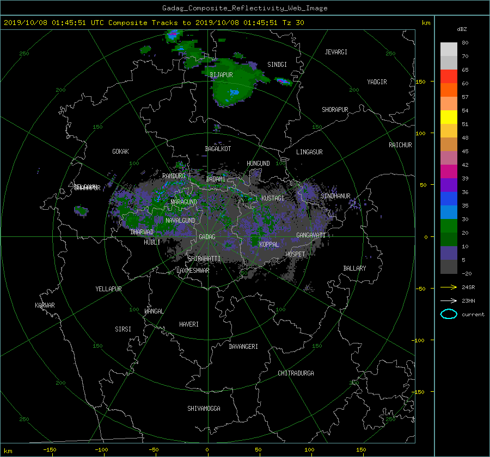The image size is (490, 457).
Task: Click the Gadag_Composite_Reflectivity_Web_Image title
Action: (244, 8)
